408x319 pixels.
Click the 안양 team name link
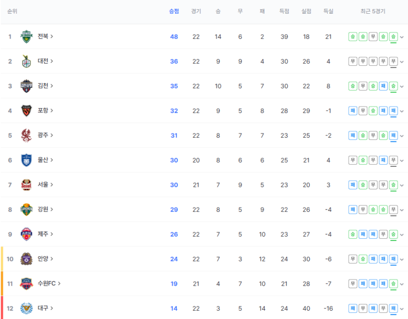pos(45,259)
